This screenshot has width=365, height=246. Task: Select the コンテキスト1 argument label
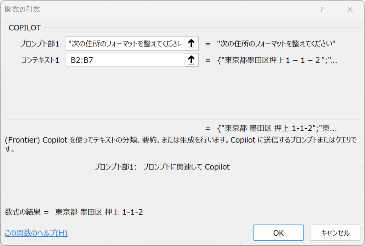(39, 60)
